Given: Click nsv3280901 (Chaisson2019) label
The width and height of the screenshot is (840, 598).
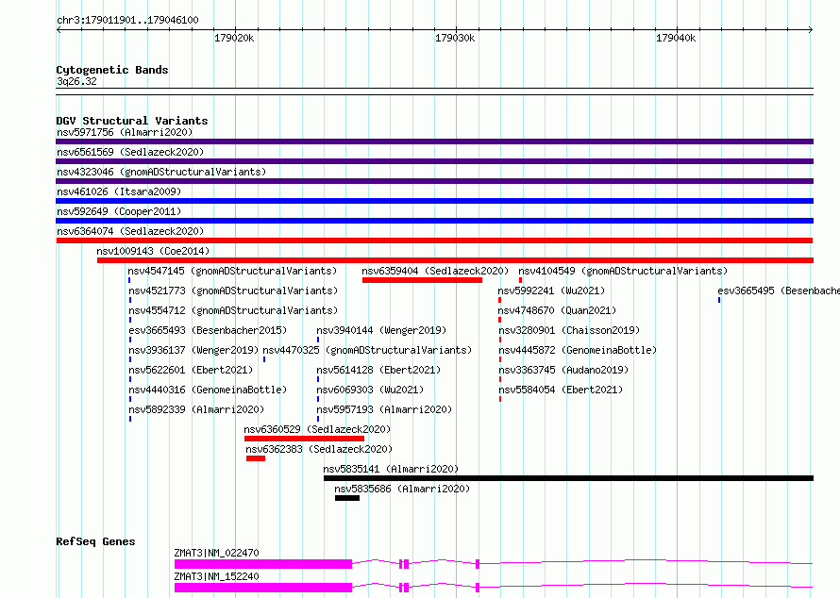Looking at the screenshot, I should coord(569,330).
